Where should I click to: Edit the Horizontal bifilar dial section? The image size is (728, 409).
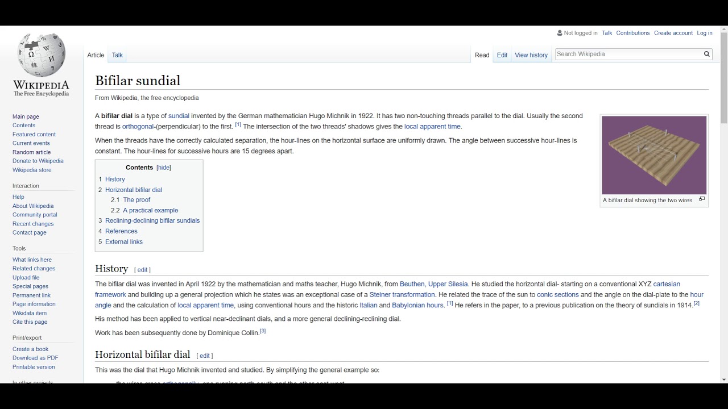(205, 356)
